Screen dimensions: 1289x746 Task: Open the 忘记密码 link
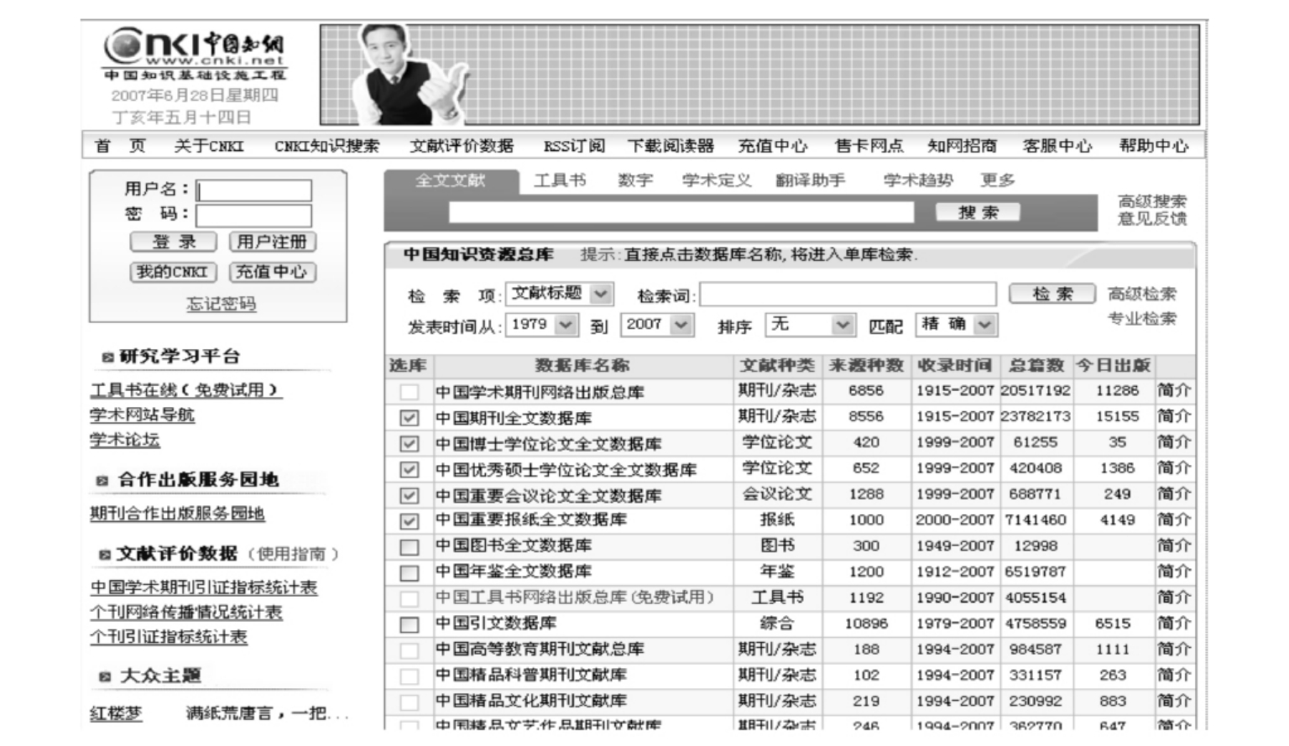[222, 304]
